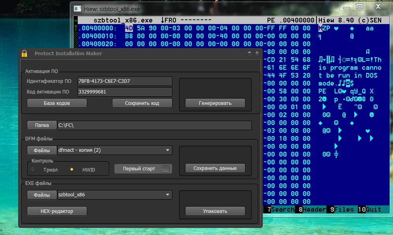Image resolution: width=393 pixels, height=235 pixels.
Task: Click the Сохранить код button
Action: pos(142,103)
